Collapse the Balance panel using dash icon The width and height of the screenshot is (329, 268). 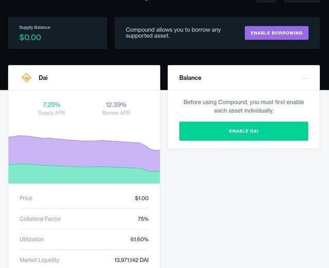tap(305, 78)
